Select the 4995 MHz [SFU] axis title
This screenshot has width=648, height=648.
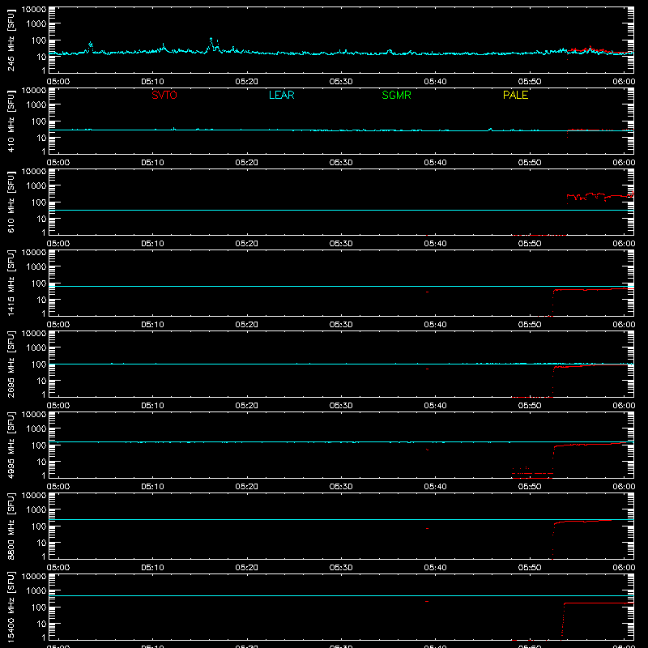(x=11, y=445)
